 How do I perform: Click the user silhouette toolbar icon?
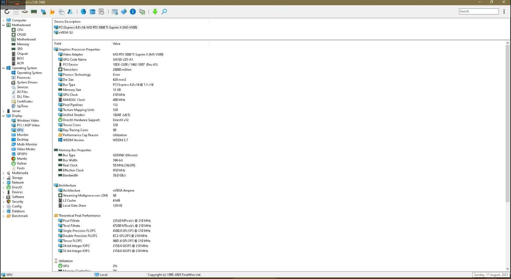pyautogui.click(x=70, y=12)
